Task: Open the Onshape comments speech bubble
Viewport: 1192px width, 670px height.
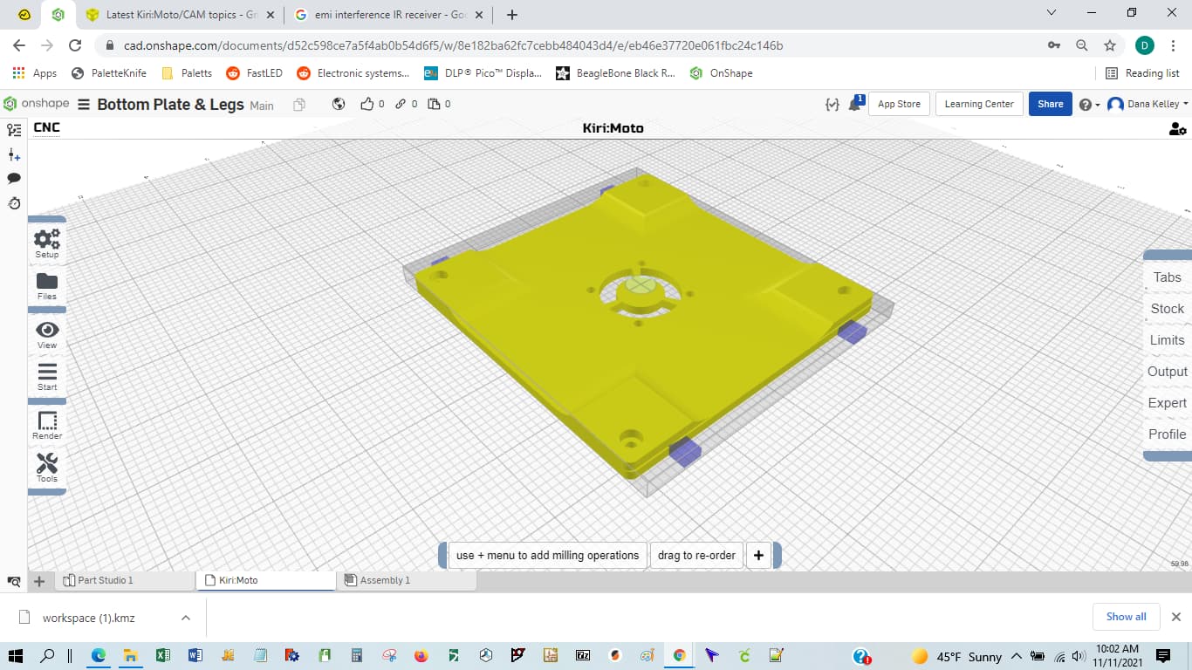Action: pyautogui.click(x=14, y=178)
